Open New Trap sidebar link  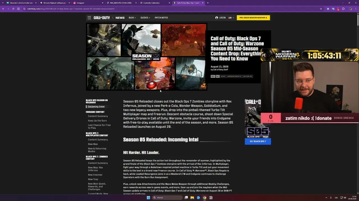[93, 179]
